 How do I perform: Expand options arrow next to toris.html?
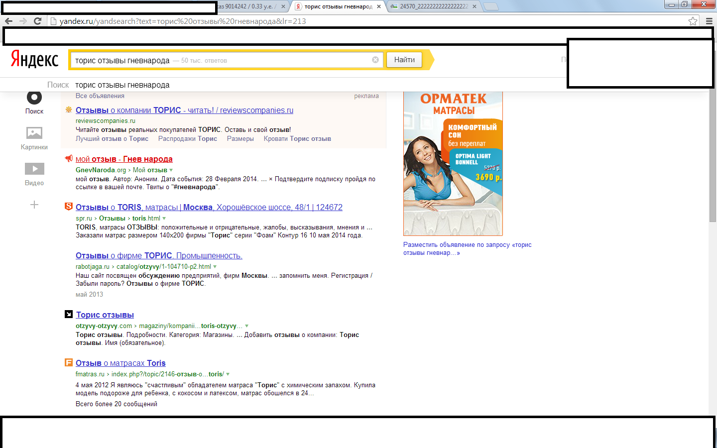164,219
